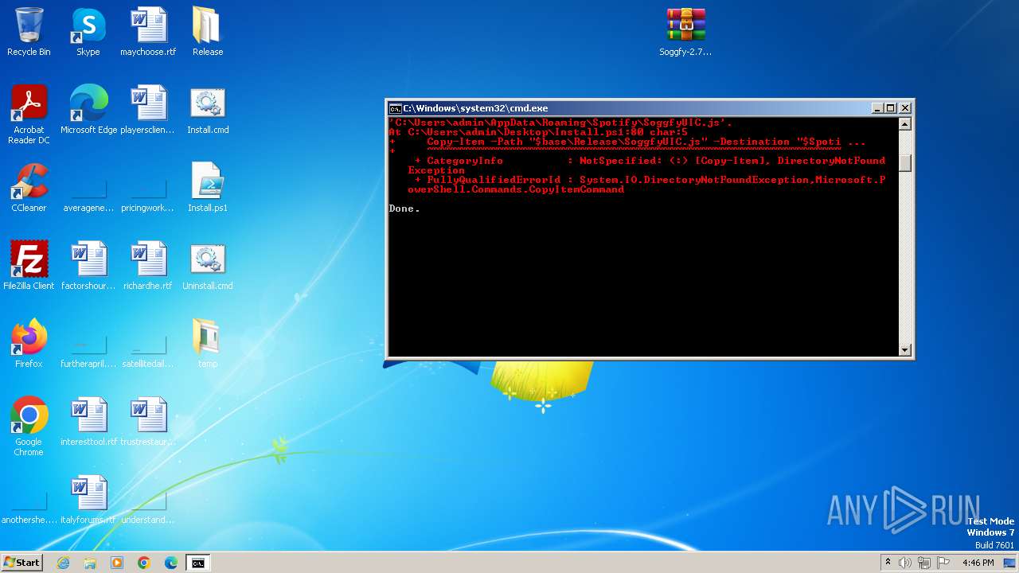Click the 'Done.' output line
This screenshot has width=1019, height=573.
(x=404, y=209)
